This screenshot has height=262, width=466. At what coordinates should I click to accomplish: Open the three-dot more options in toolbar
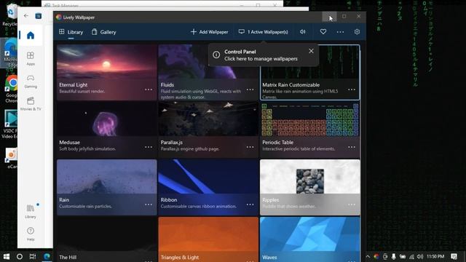coord(340,32)
